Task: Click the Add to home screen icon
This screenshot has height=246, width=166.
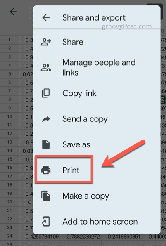Action: tap(46, 221)
